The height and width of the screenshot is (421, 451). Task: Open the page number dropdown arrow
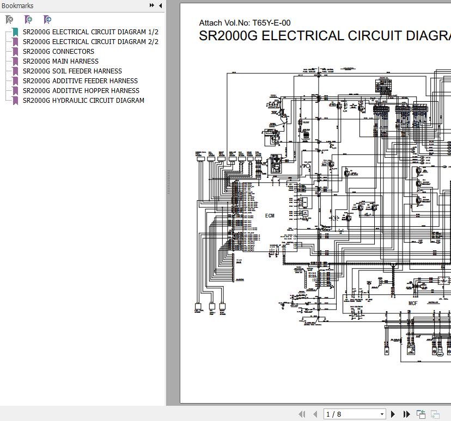point(382,414)
